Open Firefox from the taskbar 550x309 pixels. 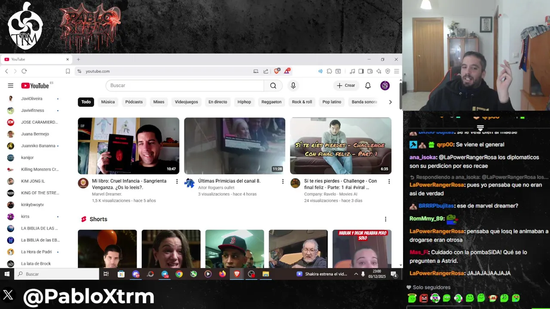[x=222, y=274]
